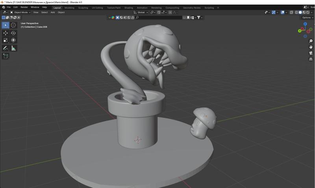The width and height of the screenshot is (315, 188).
Task: Activate the Move tool
Action: point(6,33)
